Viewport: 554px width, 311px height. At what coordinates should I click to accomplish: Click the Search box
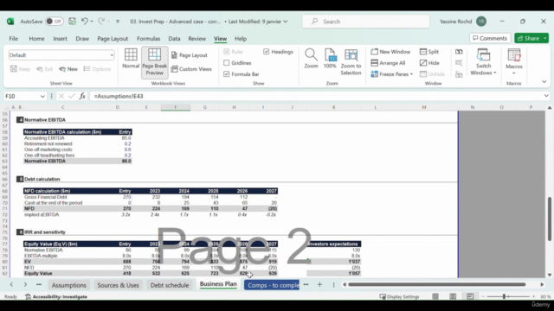coord(365,22)
